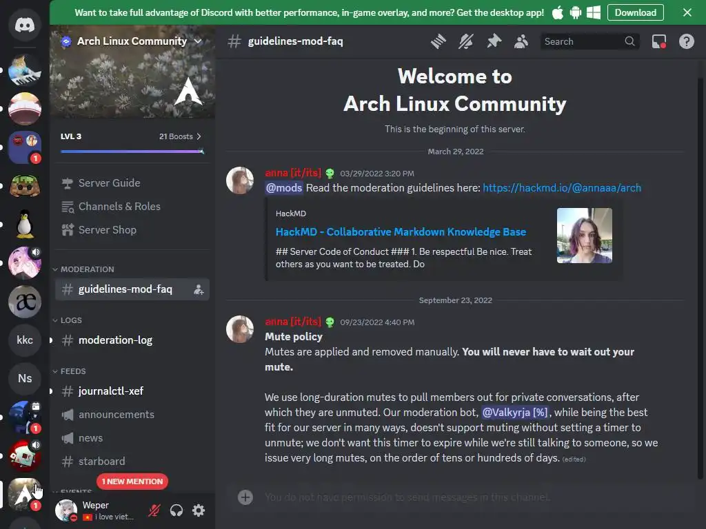The height and width of the screenshot is (529, 706).
Task: Open the beanie hat avatar server
Action: click(x=25, y=108)
